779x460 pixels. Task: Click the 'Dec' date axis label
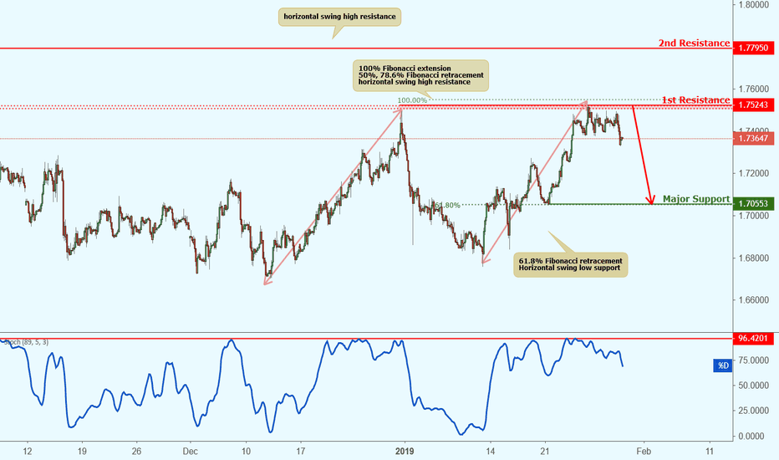pyautogui.click(x=190, y=452)
